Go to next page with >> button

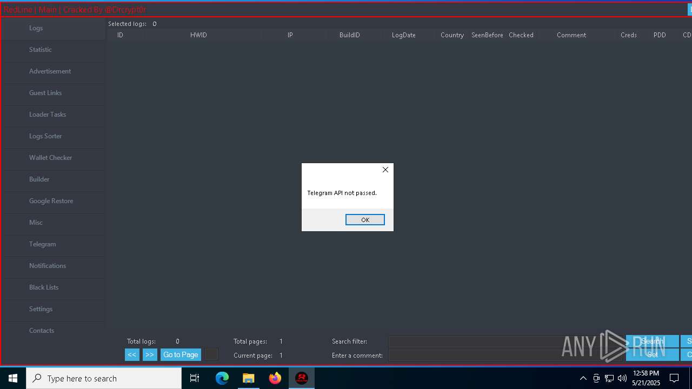pyautogui.click(x=150, y=355)
